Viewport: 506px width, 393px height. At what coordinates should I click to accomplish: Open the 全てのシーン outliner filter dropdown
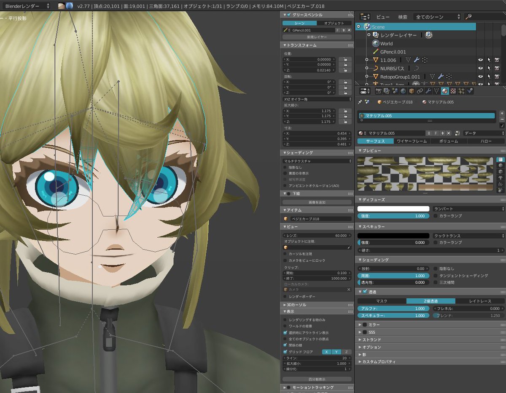coord(437,17)
